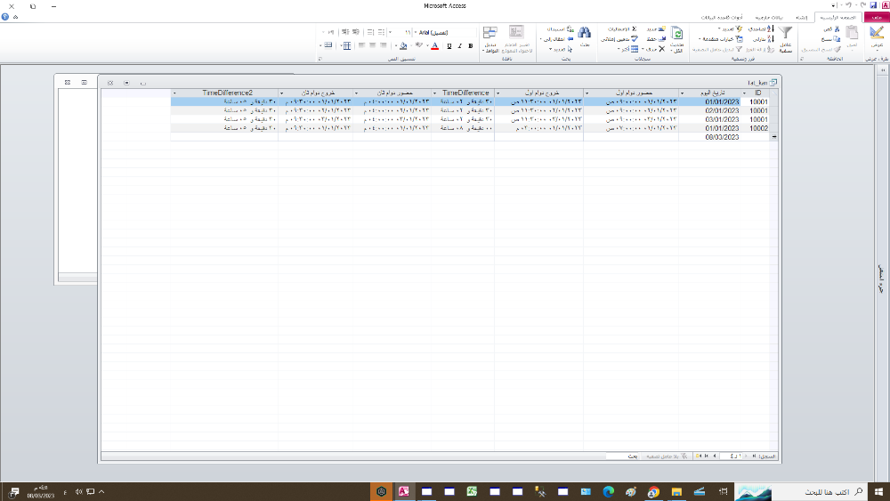Image resolution: width=890 pixels, height=501 pixels.
Task: Toggle italic text formatting
Action: 459,45
